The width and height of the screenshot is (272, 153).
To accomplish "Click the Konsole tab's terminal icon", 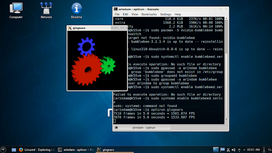I will point(116,127).
